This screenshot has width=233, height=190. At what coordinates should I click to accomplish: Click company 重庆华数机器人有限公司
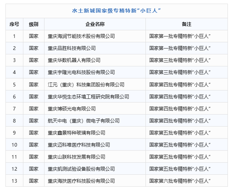(x=74, y=60)
